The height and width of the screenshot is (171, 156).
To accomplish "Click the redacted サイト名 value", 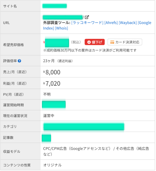I will (55, 6).
